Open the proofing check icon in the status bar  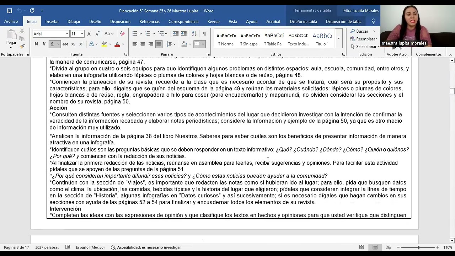coord(68,247)
